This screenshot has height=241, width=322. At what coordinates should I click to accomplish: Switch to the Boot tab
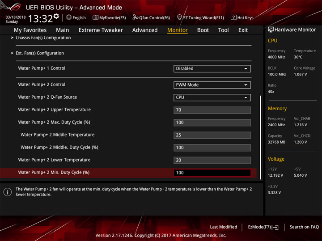[x=203, y=30]
